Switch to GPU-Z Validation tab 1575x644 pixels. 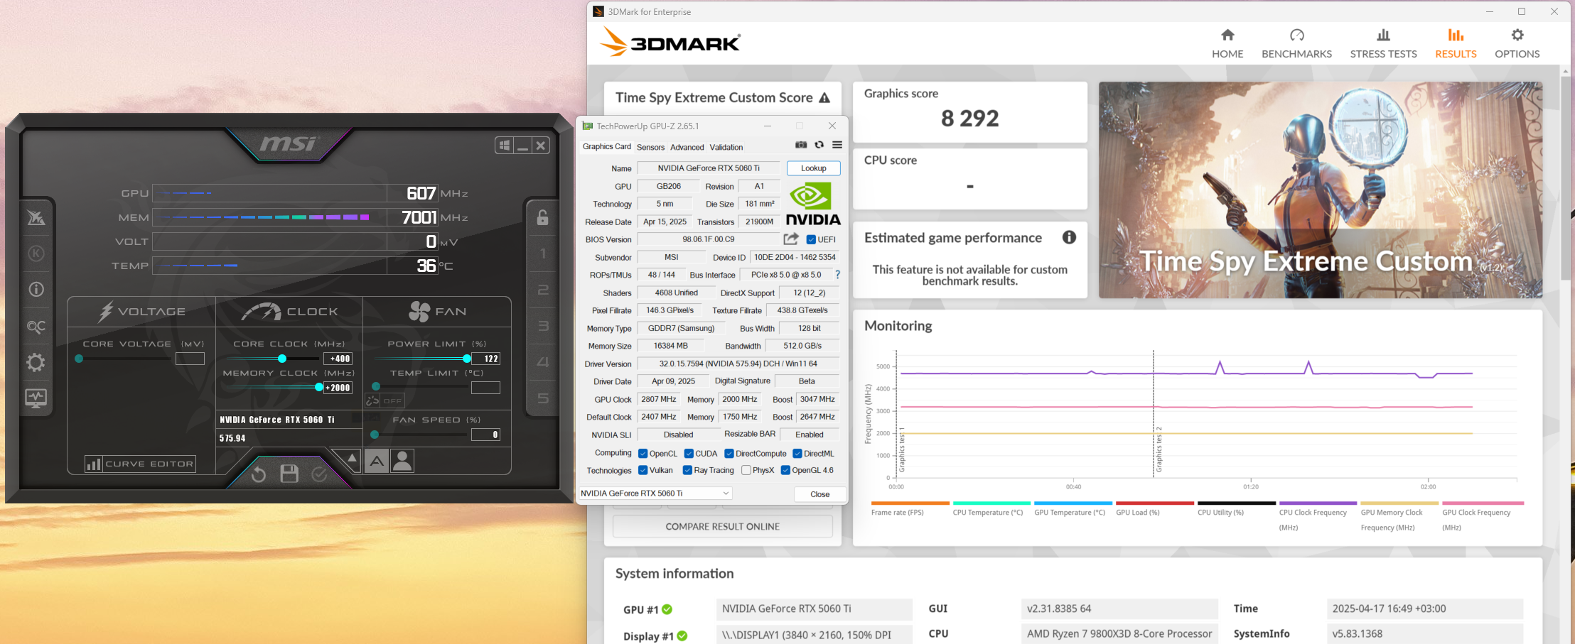tap(726, 147)
